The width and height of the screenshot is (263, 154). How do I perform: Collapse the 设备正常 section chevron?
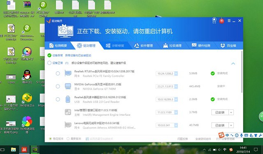click(233, 64)
